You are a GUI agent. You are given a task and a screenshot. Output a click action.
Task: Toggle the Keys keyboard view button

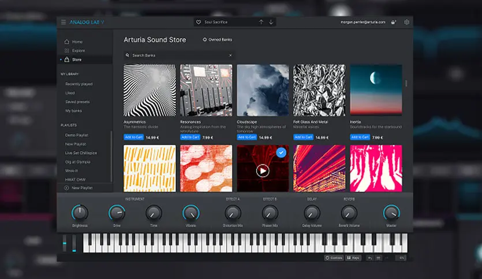(x=353, y=258)
